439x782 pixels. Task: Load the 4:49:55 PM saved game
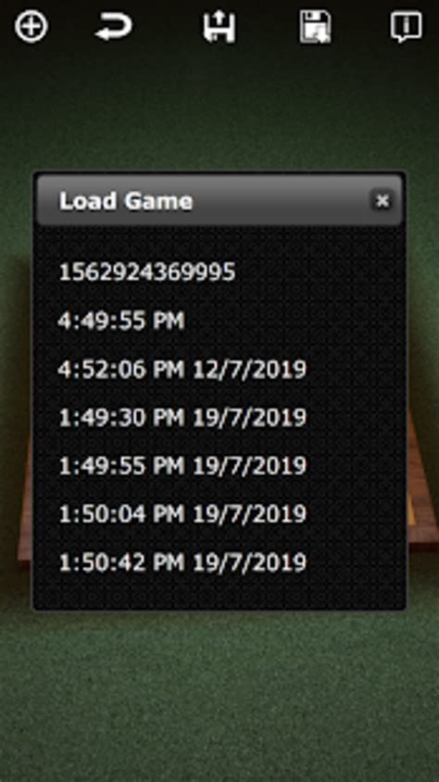coord(121,321)
